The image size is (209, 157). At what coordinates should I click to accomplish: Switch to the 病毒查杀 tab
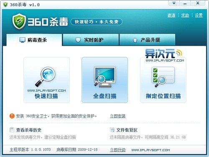coord(34,40)
